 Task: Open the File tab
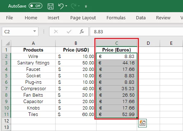click(9, 18)
